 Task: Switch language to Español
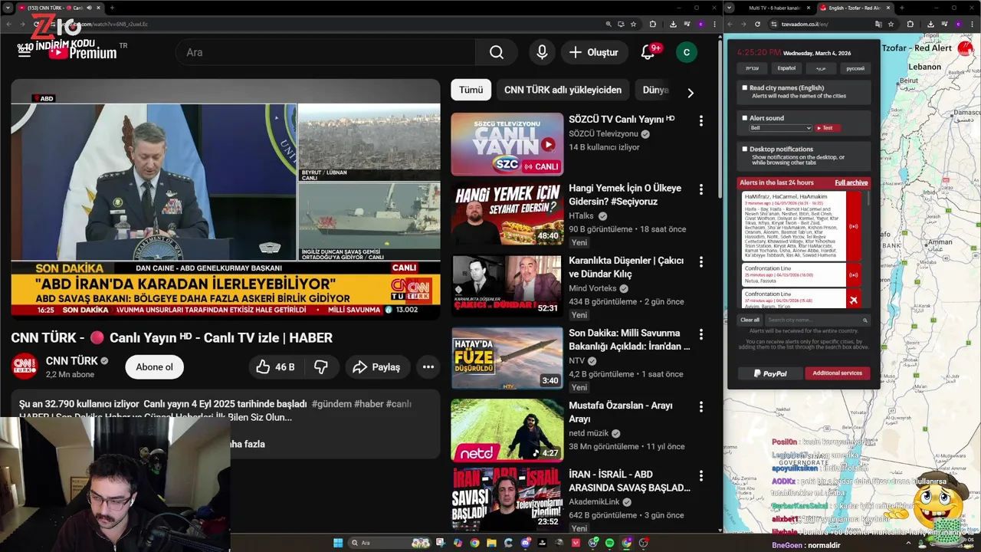[786, 68]
